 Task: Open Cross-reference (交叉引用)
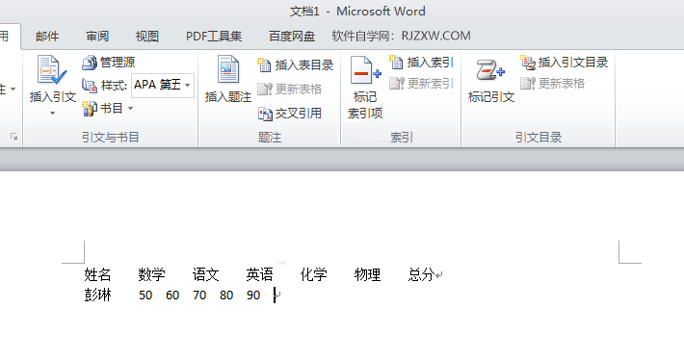pyautogui.click(x=290, y=114)
